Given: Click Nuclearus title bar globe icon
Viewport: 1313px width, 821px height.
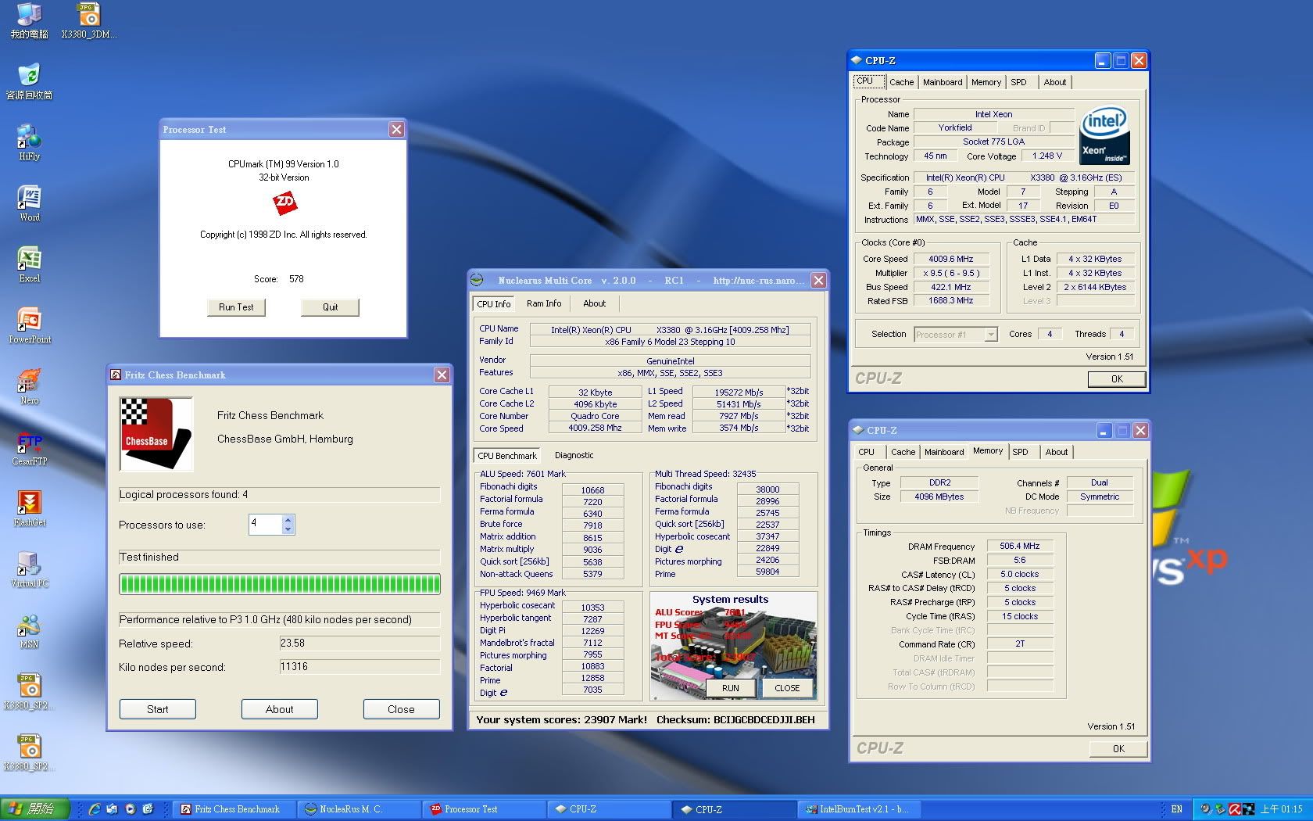Looking at the screenshot, I should [477, 280].
